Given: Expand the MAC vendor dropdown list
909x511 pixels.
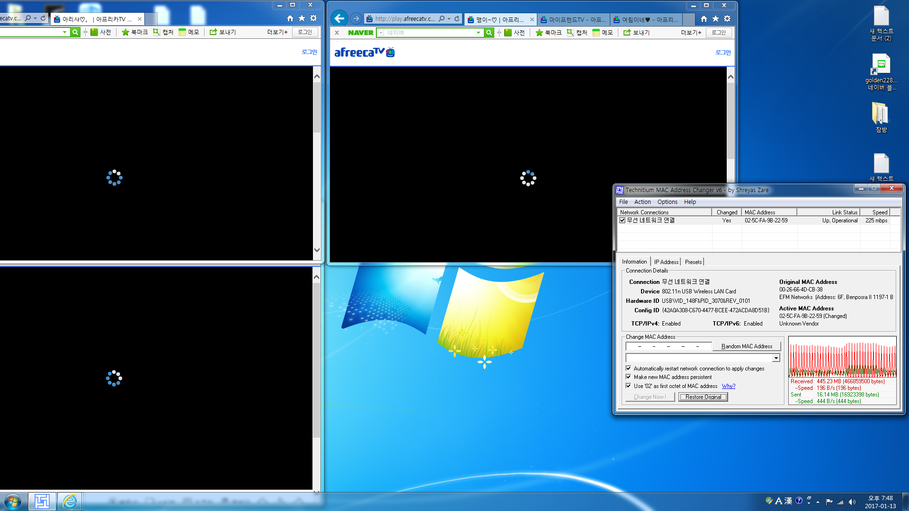Looking at the screenshot, I should pyautogui.click(x=775, y=358).
